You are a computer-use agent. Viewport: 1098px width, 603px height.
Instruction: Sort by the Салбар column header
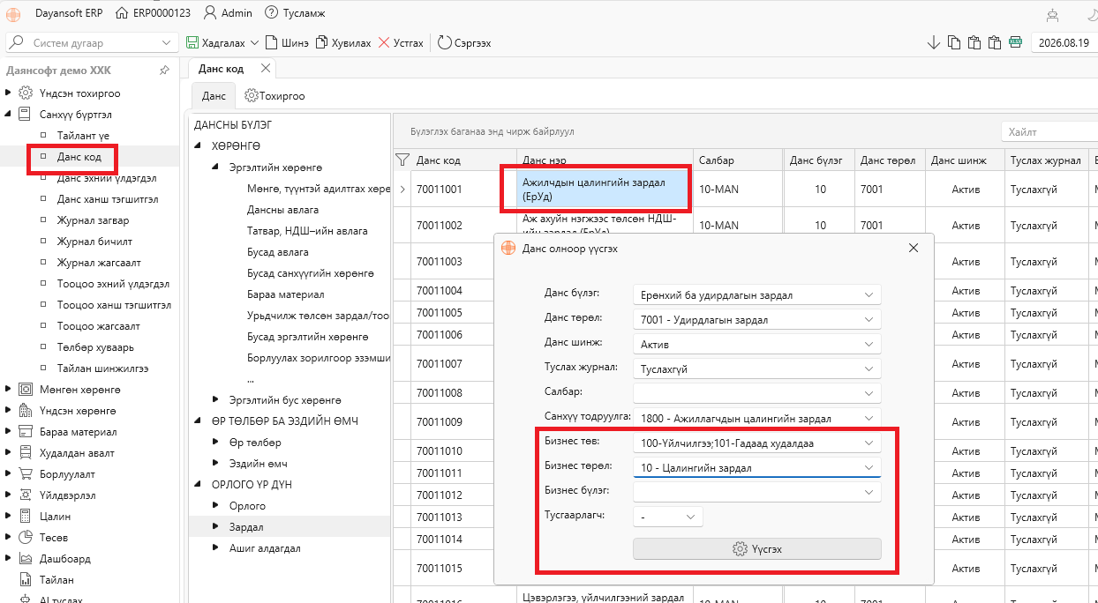click(x=738, y=160)
